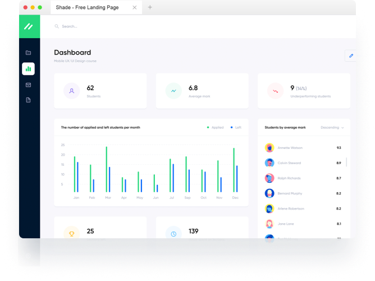Click the 62 Students card value
The height and width of the screenshot is (281, 375).
tap(90, 88)
